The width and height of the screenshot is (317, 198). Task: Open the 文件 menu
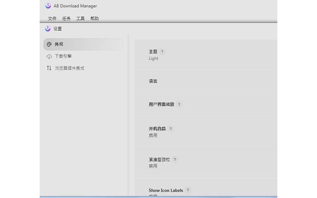[52, 19]
